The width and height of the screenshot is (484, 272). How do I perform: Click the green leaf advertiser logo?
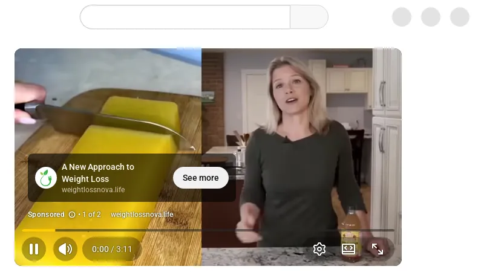[46, 178]
